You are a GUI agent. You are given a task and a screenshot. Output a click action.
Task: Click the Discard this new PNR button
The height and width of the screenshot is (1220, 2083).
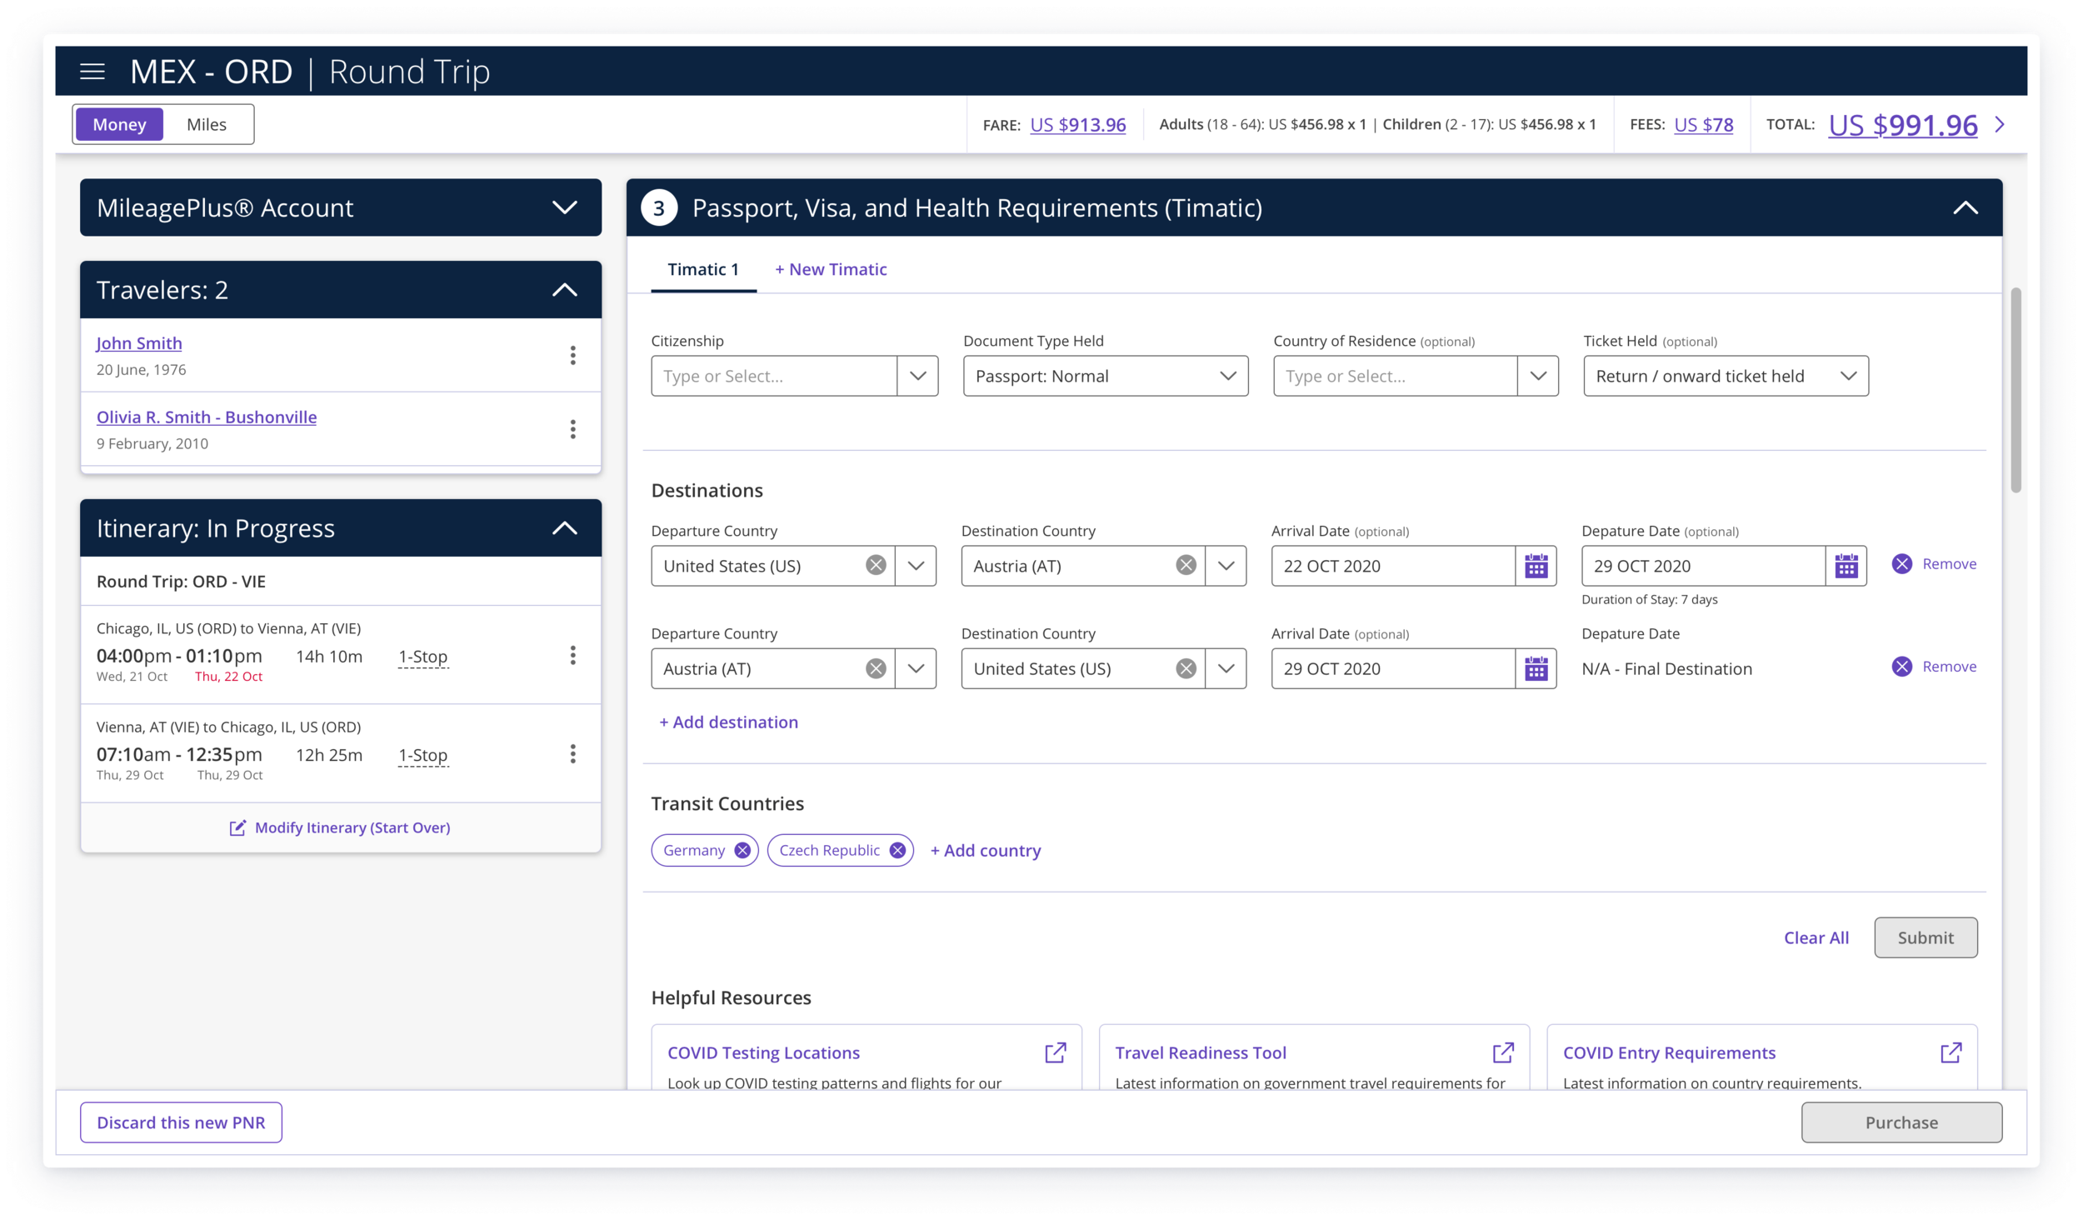[x=181, y=1122]
